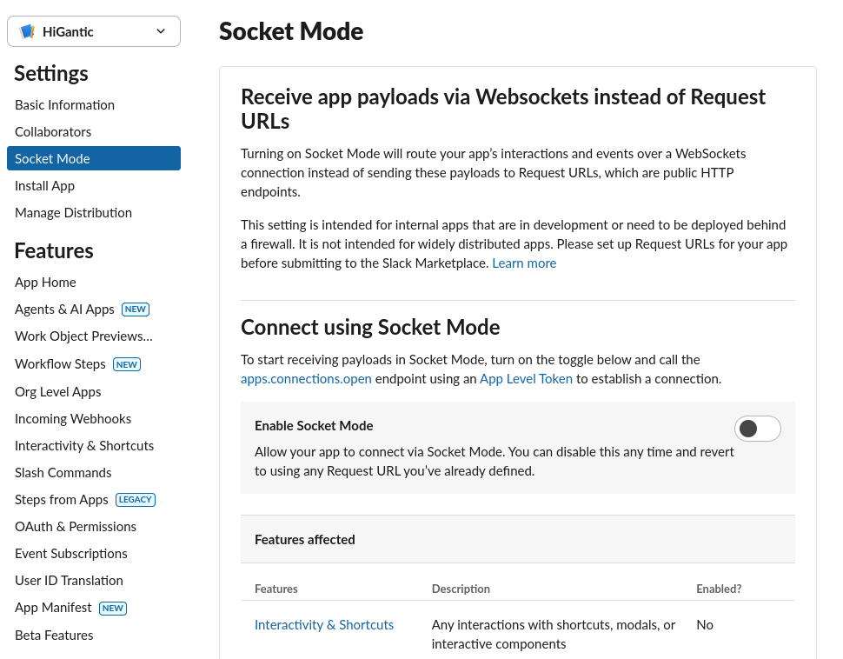Select Socket Mode in sidebar
This screenshot has height=659, width=843.
coord(94,158)
